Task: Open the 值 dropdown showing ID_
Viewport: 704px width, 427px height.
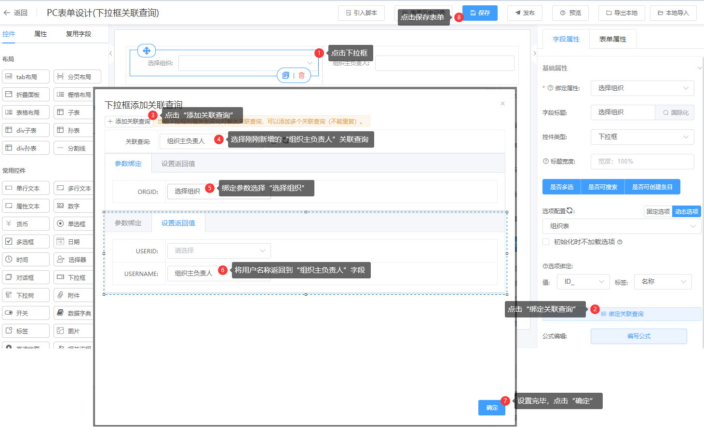Action: tap(583, 282)
